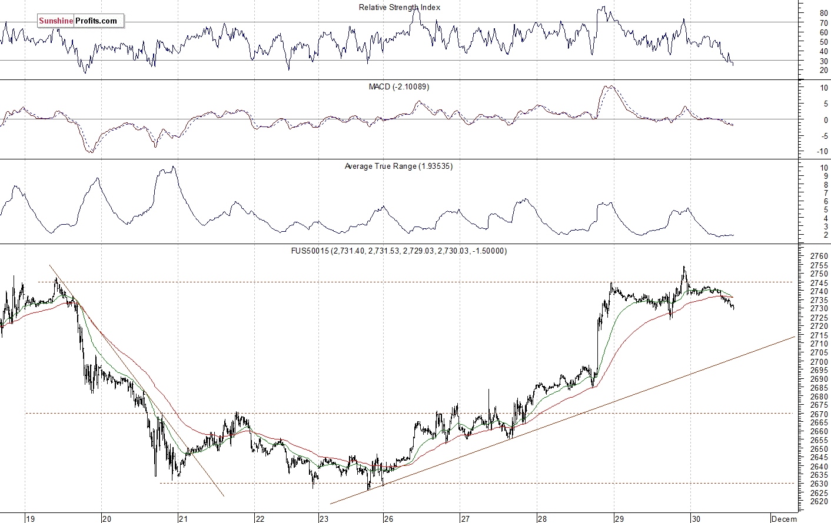Click the ATR scale value 9
Image resolution: width=831 pixels, height=523 pixels.
pos(826,176)
